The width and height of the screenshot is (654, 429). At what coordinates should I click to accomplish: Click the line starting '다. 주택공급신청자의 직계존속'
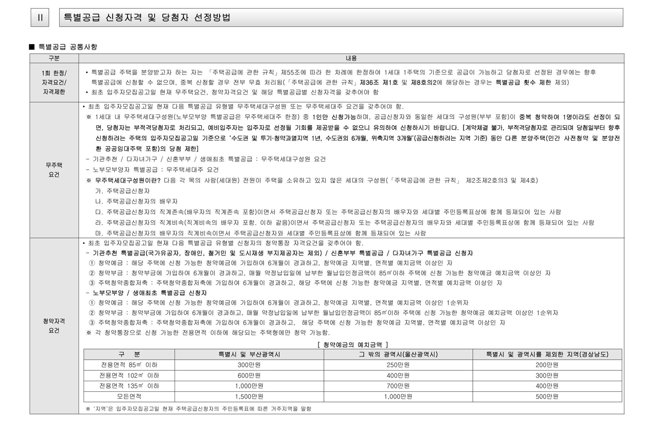328,212
